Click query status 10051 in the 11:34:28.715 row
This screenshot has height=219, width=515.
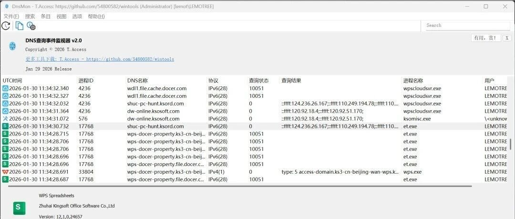tap(256, 134)
